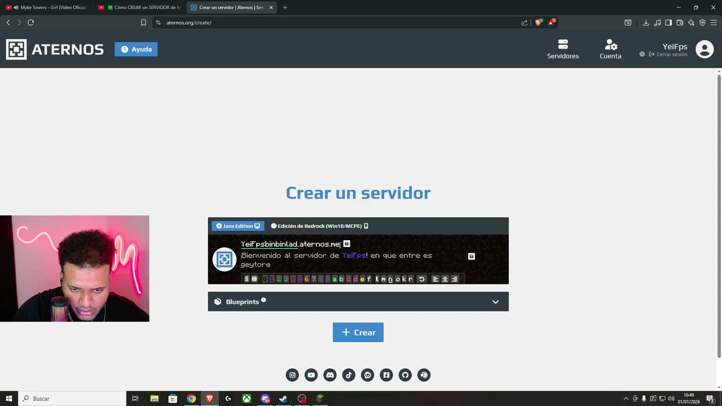This screenshot has height=406, width=722.
Task: Open Xbox app from taskbar
Action: point(246,399)
